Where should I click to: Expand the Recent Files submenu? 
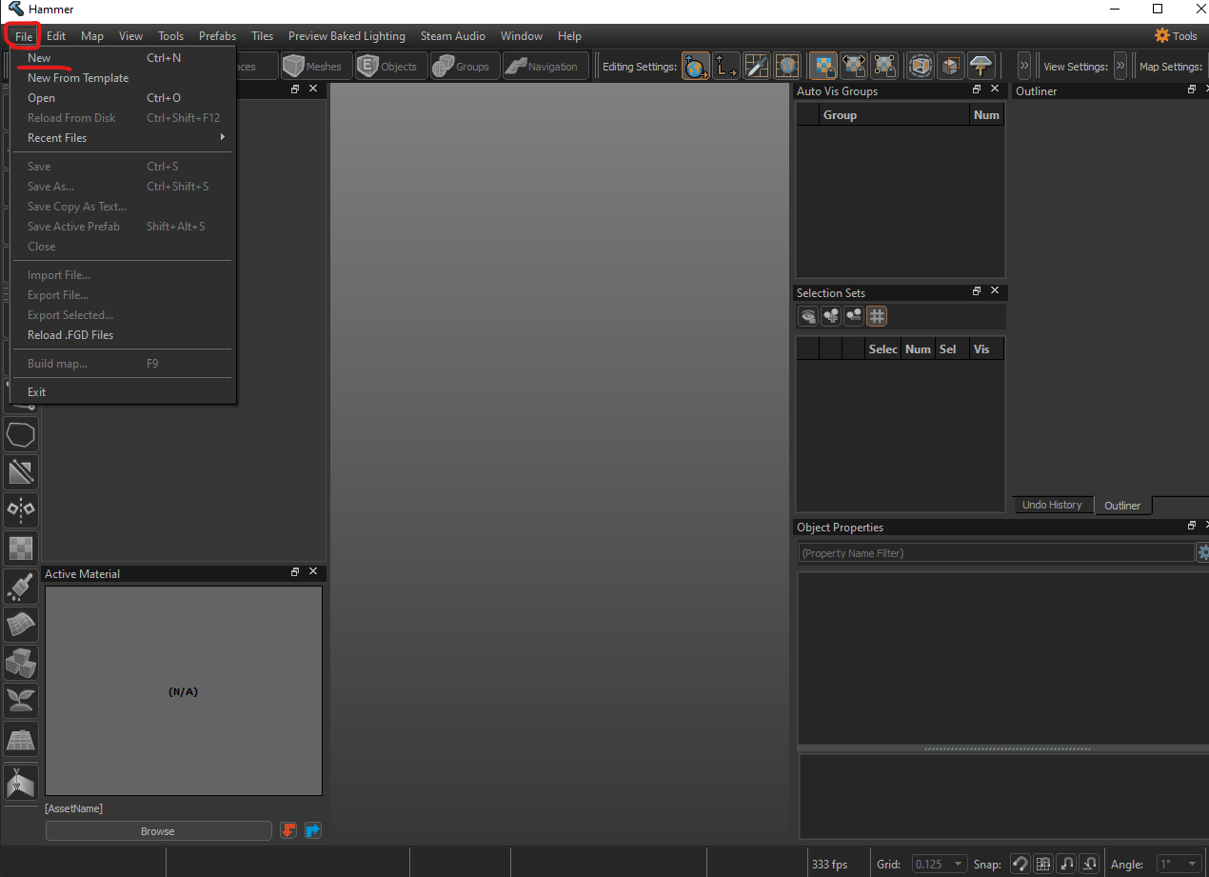tap(124, 138)
